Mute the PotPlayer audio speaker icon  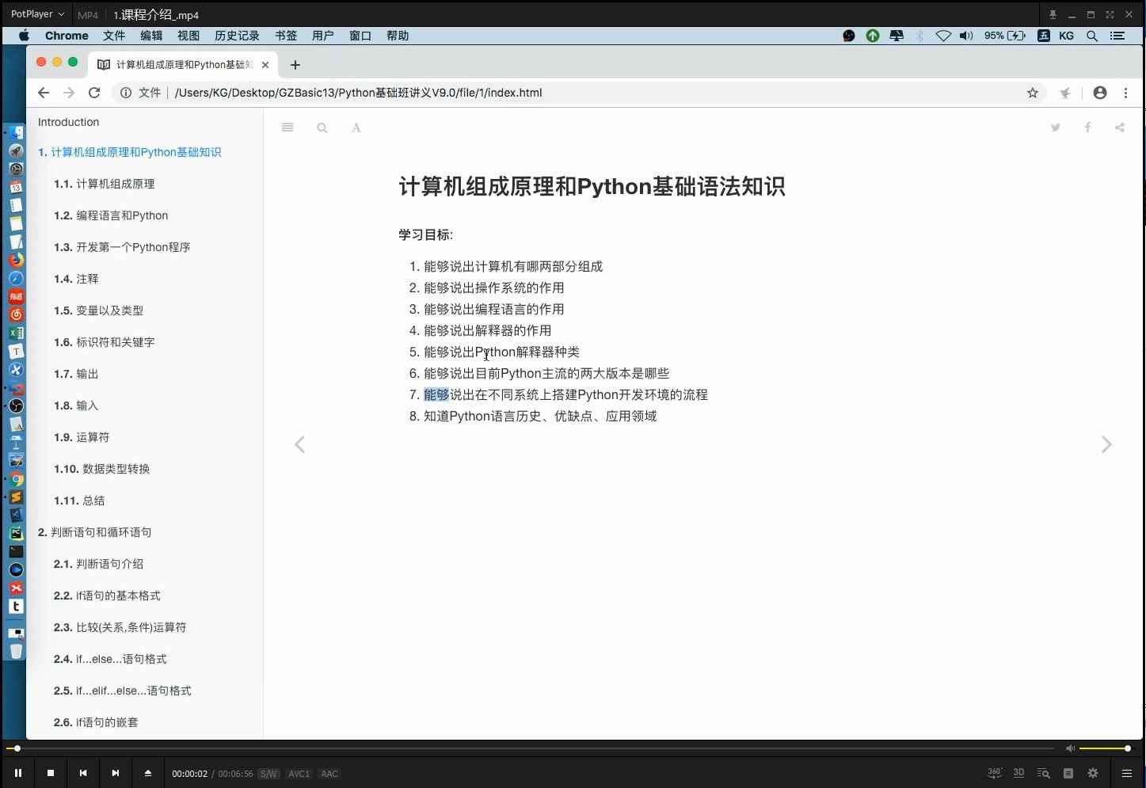coord(1071,748)
